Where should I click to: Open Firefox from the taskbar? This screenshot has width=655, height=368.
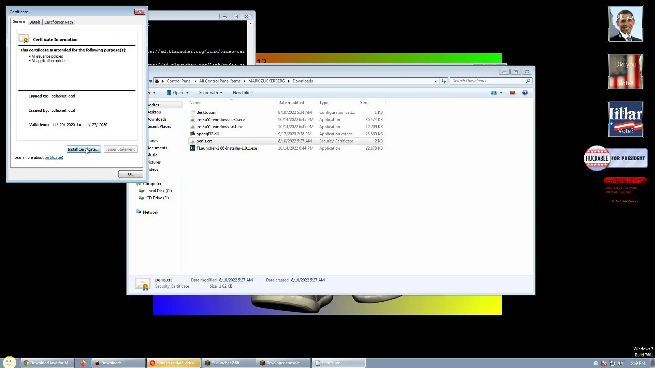pyautogui.click(x=83, y=363)
